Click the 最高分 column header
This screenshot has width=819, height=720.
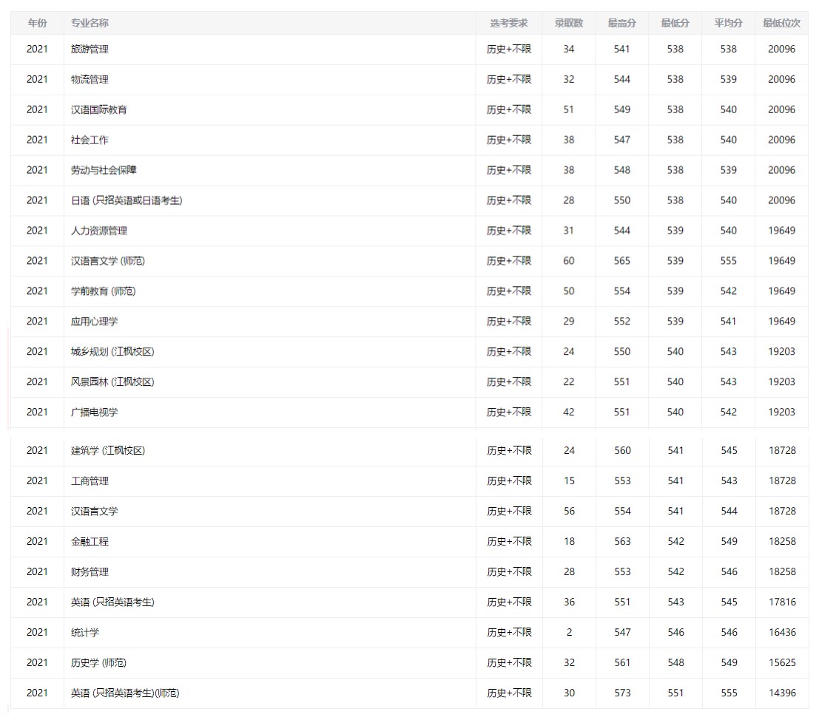click(x=621, y=23)
